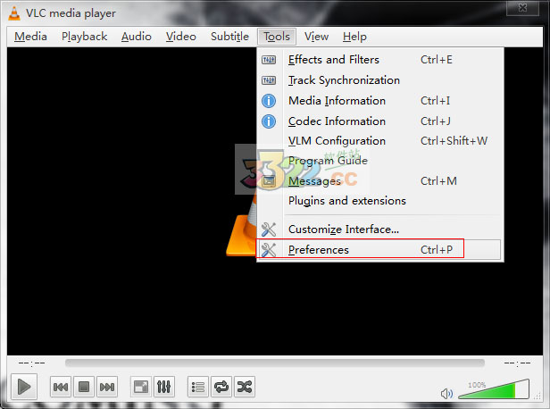Toggle loop repeat mode icon
This screenshot has height=409, width=550.
[x=221, y=387]
